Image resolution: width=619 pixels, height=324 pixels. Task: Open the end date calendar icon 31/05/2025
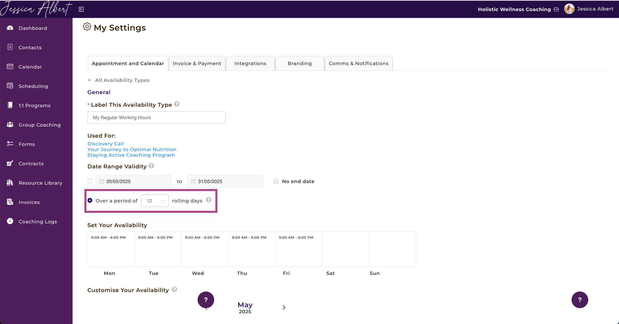point(193,181)
